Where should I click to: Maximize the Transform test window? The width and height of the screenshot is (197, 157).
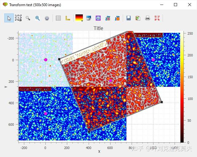click(x=176, y=5)
